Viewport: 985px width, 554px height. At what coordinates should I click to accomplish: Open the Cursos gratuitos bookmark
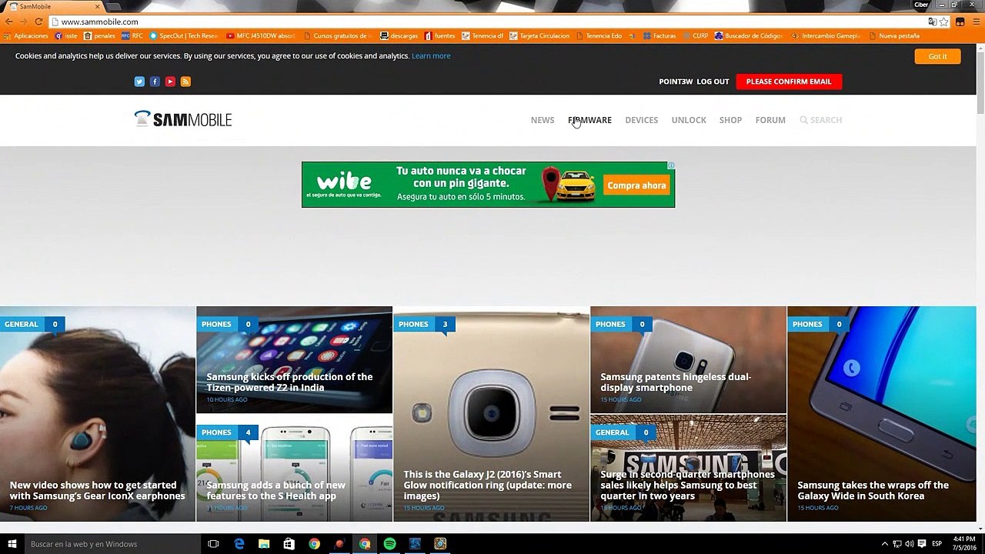[338, 36]
